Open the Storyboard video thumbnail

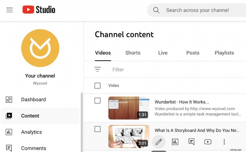point(129,136)
